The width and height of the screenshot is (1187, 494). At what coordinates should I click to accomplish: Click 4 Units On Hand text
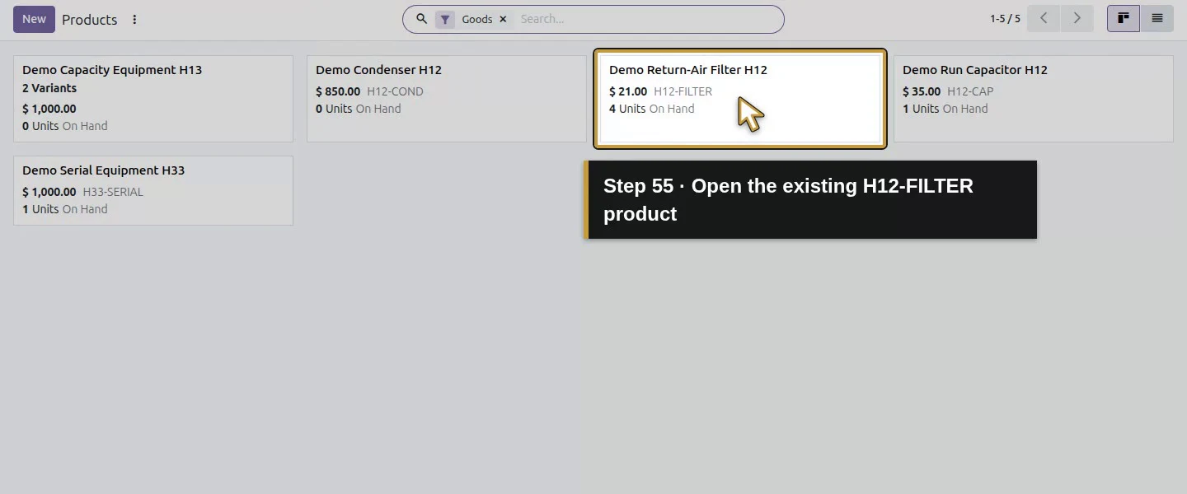652,109
